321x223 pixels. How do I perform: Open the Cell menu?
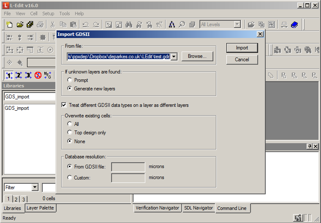(34, 14)
